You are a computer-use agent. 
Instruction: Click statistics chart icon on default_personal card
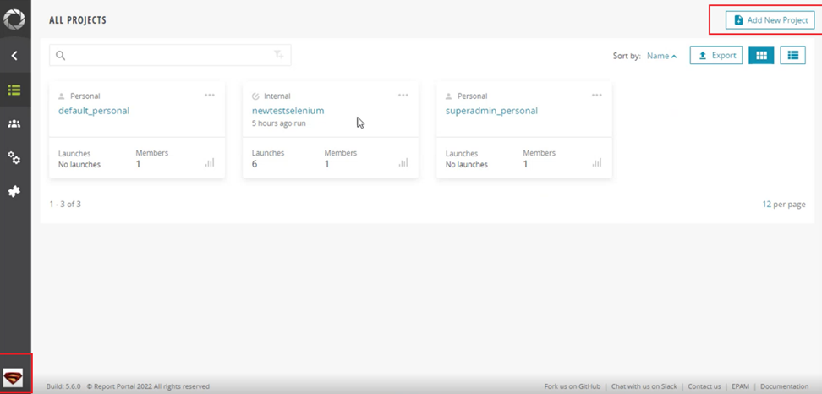210,162
